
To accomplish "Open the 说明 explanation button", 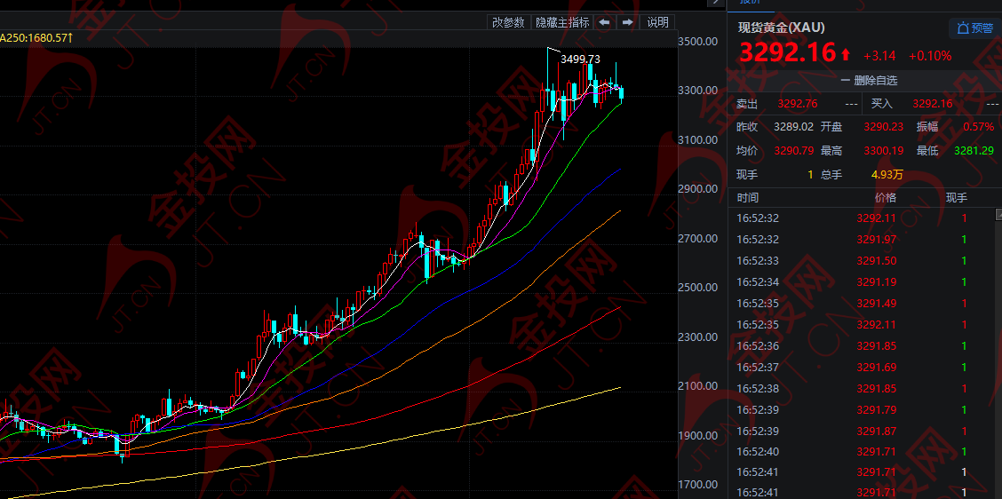I will point(657,22).
